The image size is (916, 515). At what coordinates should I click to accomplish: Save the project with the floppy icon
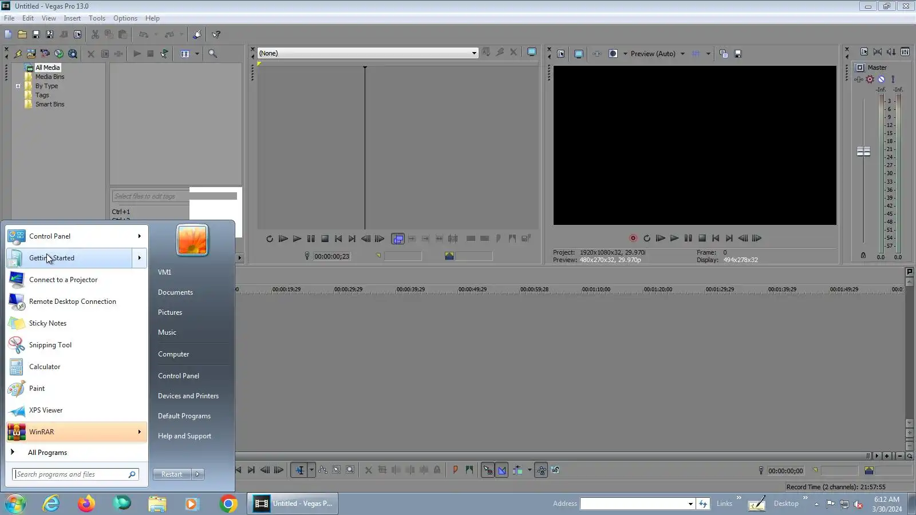(x=36, y=34)
